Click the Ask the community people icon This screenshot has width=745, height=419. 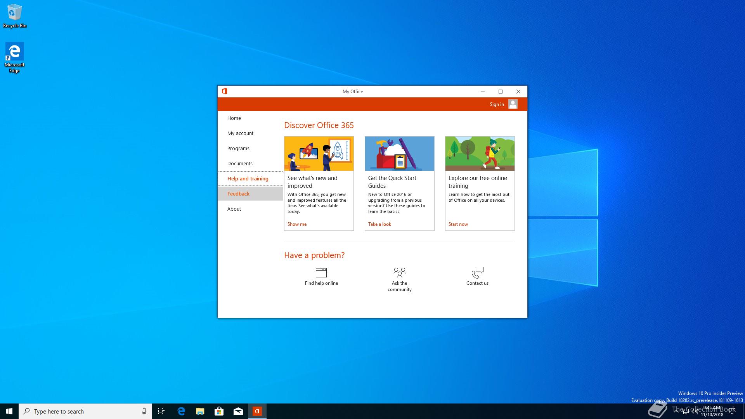(x=399, y=272)
